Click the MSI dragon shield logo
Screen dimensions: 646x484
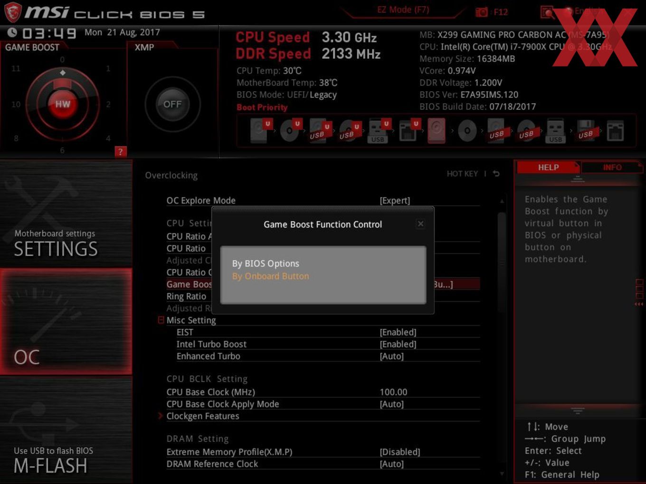pyautogui.click(x=13, y=12)
